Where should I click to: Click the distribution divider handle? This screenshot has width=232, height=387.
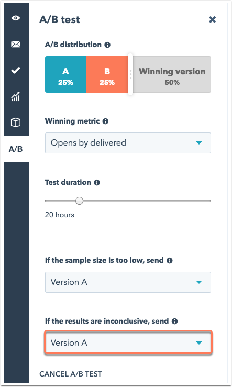point(130,74)
